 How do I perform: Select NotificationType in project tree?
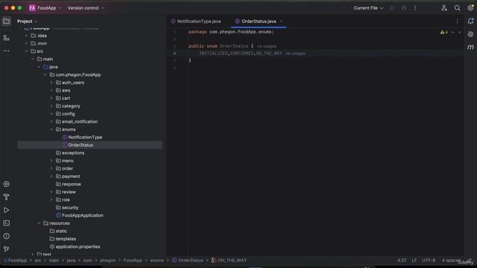(85, 137)
